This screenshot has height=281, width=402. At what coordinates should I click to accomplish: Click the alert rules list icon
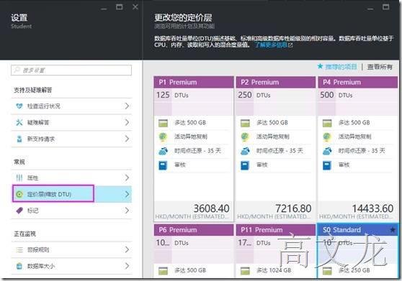[x=19, y=250]
